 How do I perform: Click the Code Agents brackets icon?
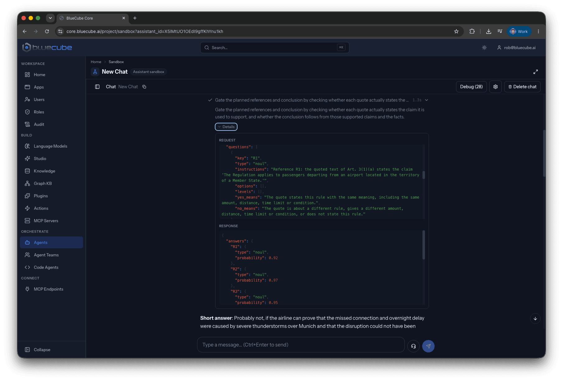(x=27, y=267)
